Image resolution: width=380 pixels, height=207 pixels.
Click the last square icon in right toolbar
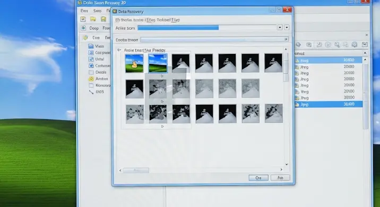[365, 44]
